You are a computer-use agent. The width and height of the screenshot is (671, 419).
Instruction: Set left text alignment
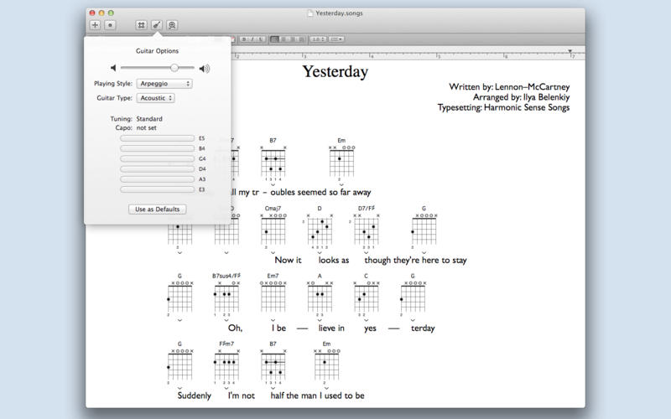pyautogui.click(x=275, y=39)
